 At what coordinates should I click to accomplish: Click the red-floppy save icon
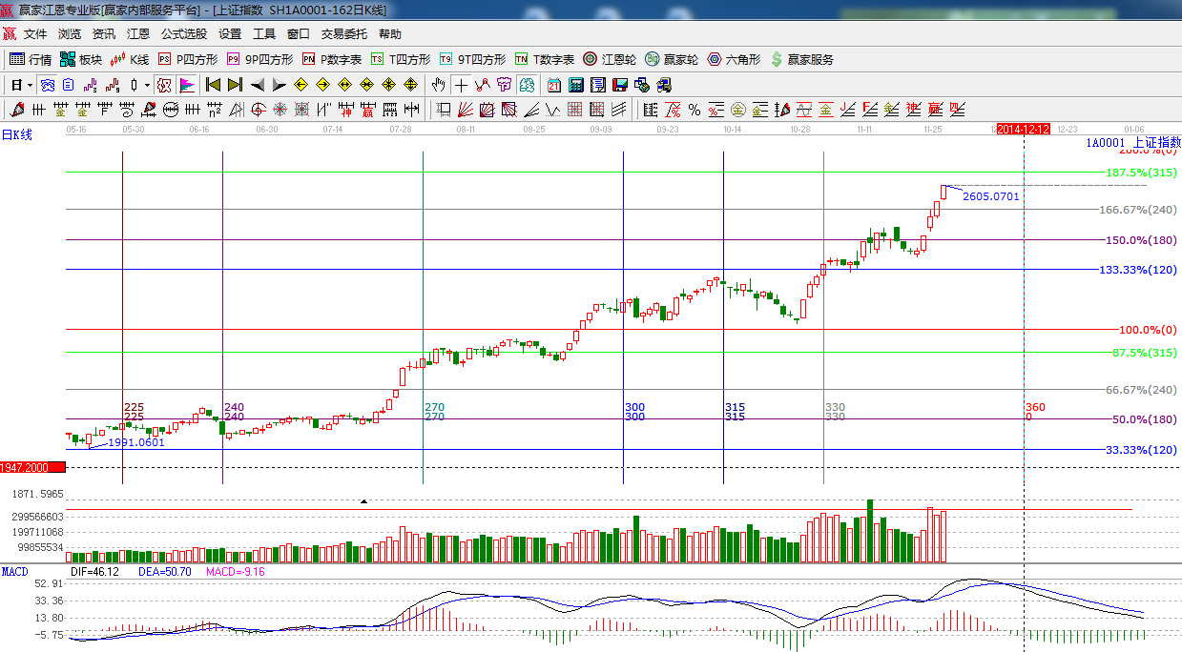[619, 85]
